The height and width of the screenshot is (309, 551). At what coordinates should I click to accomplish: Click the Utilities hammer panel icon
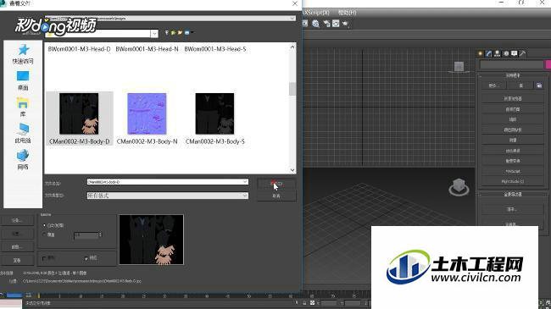coord(523,53)
